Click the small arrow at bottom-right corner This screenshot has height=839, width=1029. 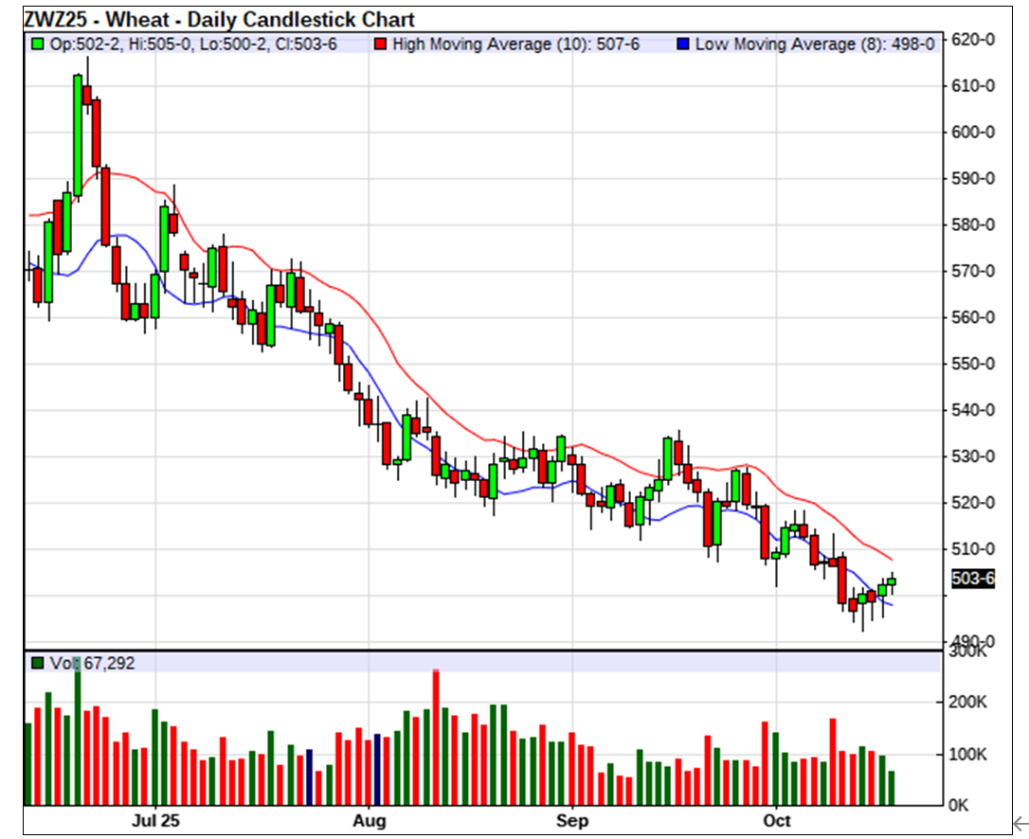tap(1020, 824)
